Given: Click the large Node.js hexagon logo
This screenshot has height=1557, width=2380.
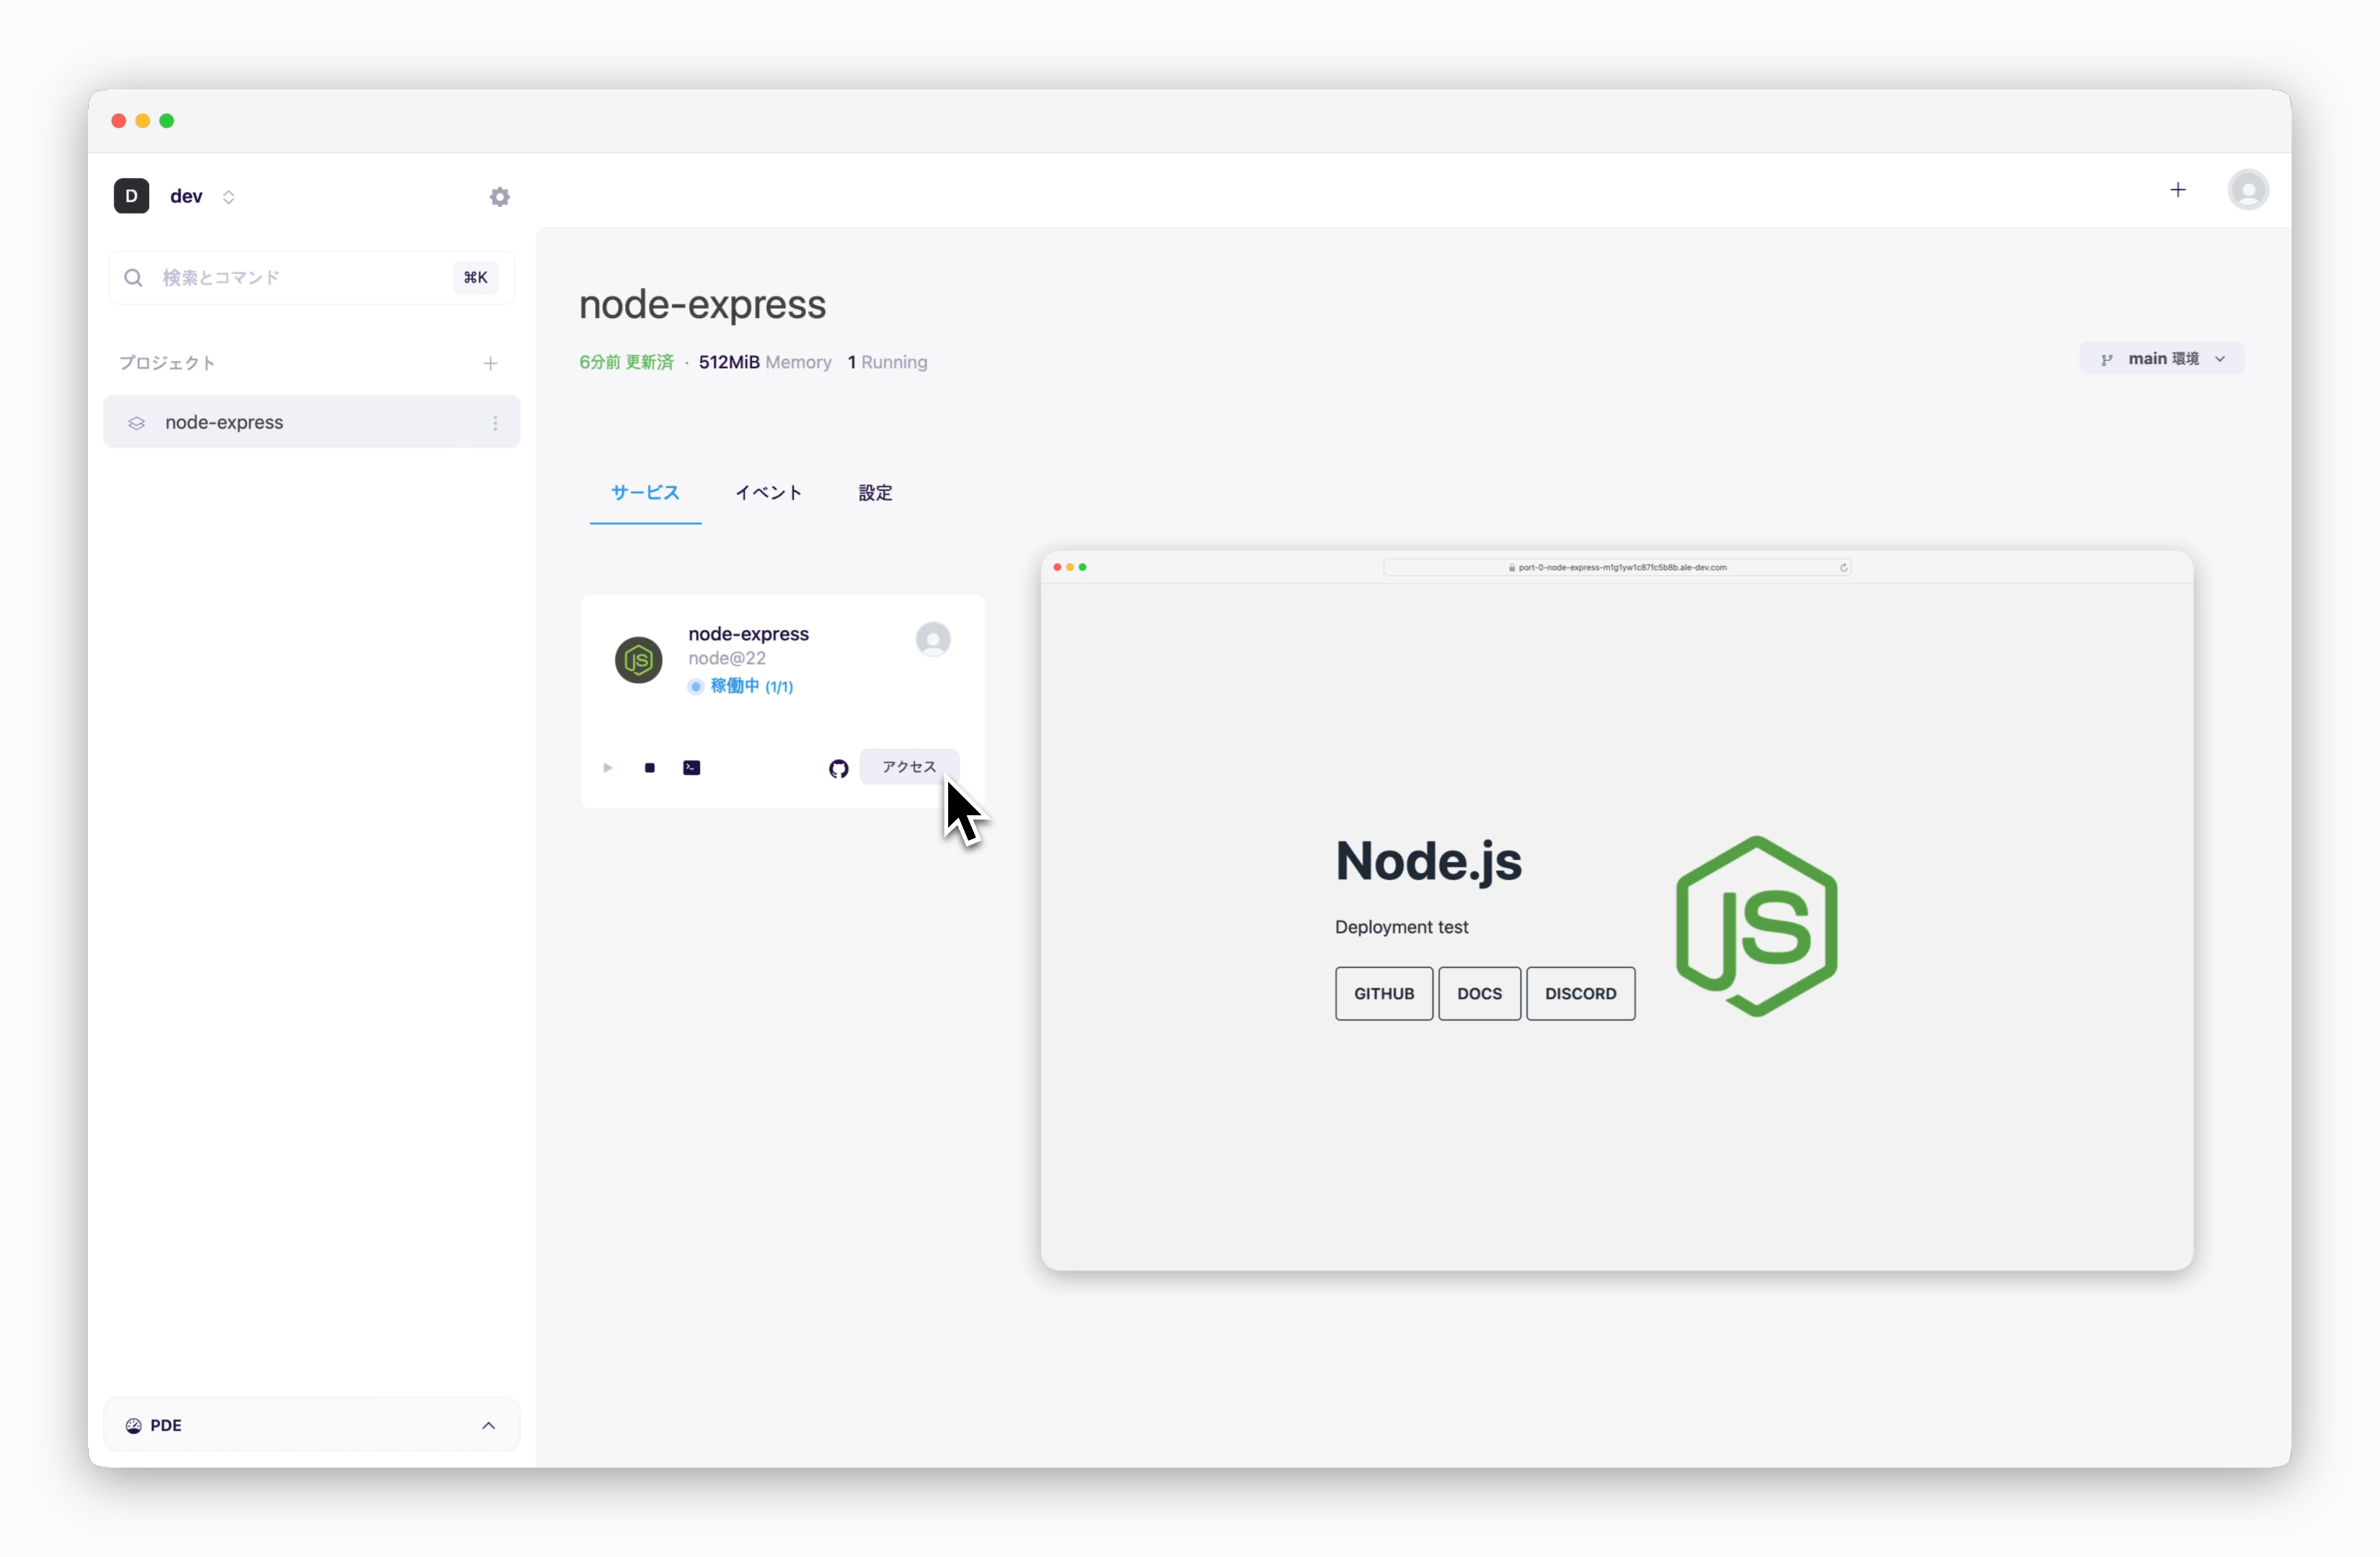Looking at the screenshot, I should (1757, 927).
